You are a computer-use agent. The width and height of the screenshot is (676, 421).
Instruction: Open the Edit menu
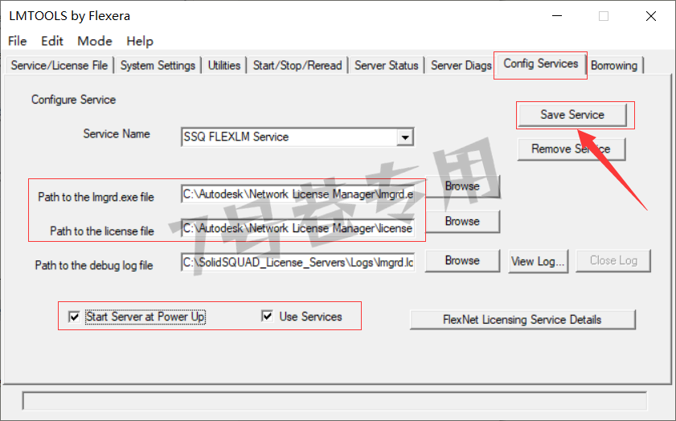51,41
